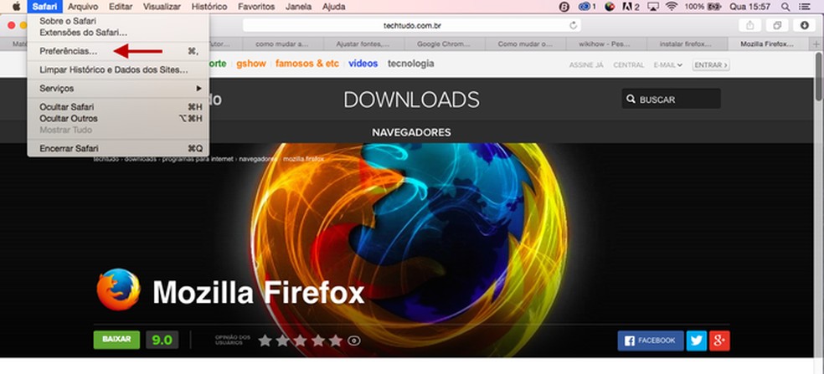This screenshot has width=824, height=374.
Task: Select Encerrar Safari
Action: [118, 149]
